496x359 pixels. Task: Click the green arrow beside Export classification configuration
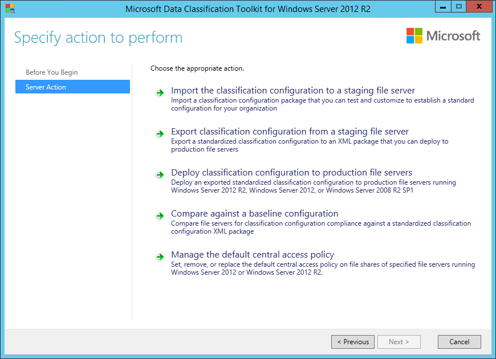click(x=160, y=134)
